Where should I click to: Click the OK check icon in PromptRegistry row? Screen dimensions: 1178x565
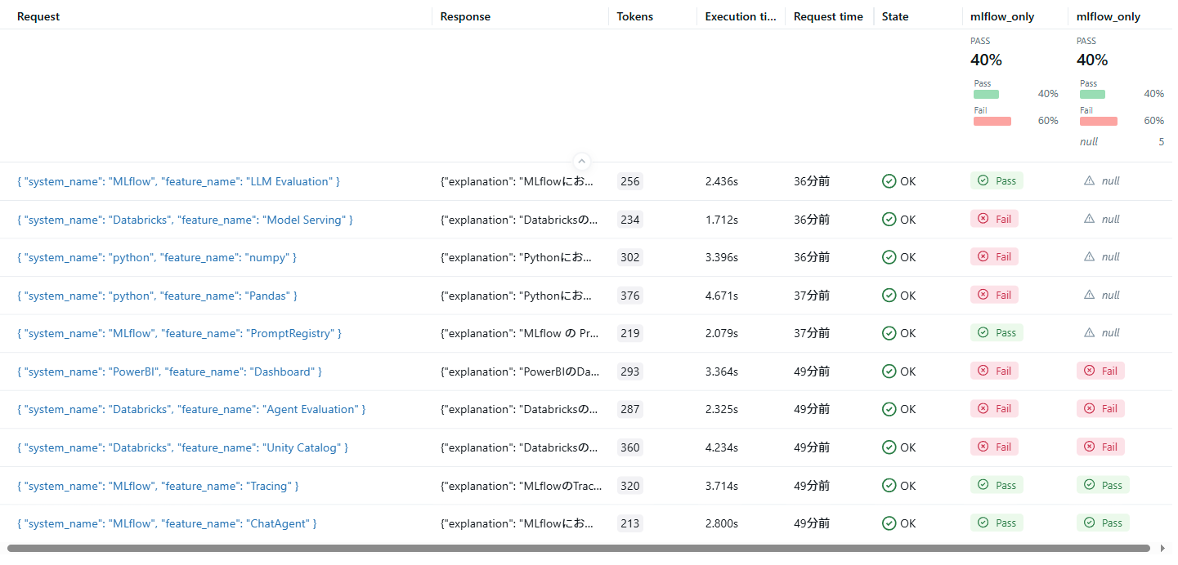click(889, 333)
